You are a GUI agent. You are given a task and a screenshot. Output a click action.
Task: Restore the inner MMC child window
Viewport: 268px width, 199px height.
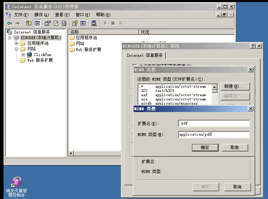224,15
